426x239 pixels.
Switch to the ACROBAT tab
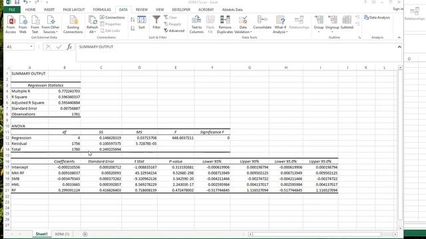click(x=206, y=9)
